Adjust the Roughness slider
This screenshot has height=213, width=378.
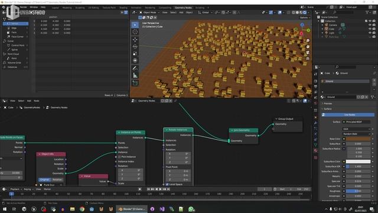point(358,191)
